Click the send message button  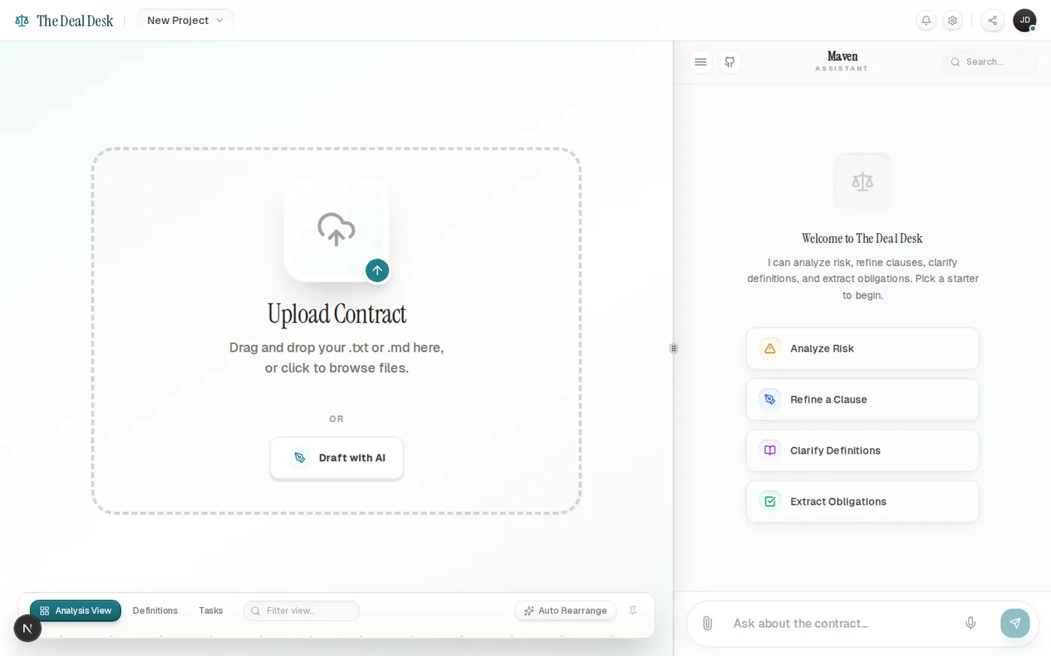[1015, 623]
